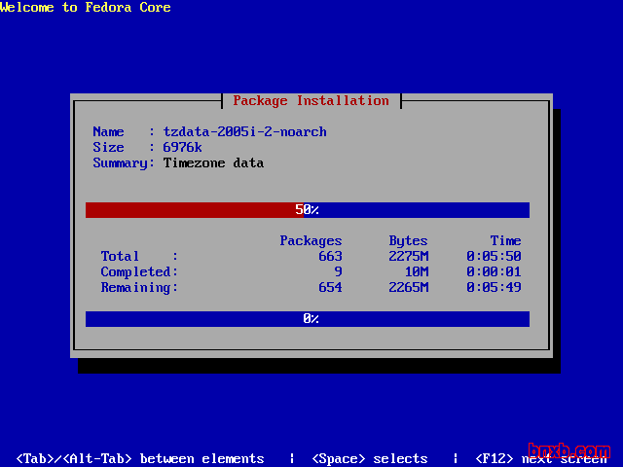
Task: Select the Total row label
Action: tap(120, 257)
